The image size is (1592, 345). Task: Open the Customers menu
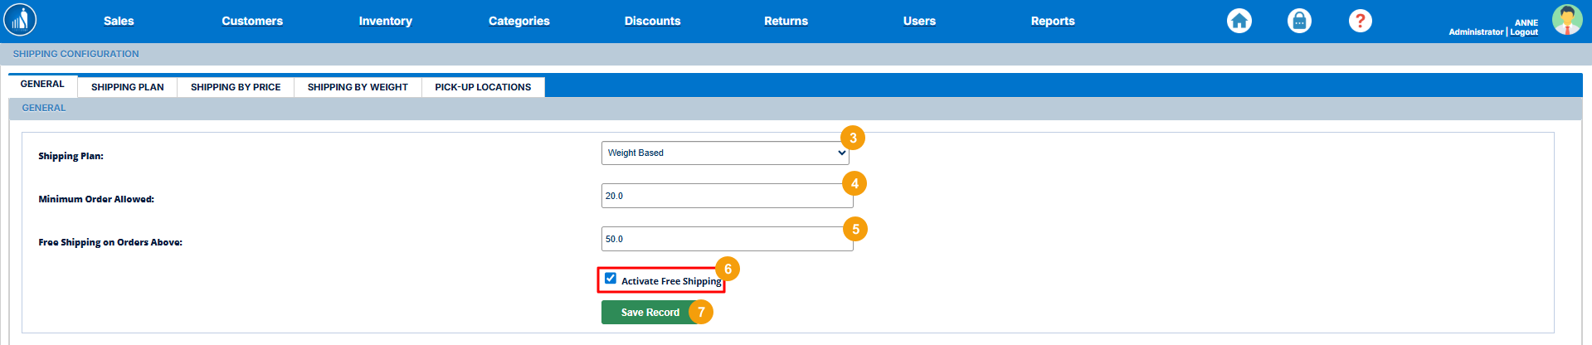tap(252, 21)
